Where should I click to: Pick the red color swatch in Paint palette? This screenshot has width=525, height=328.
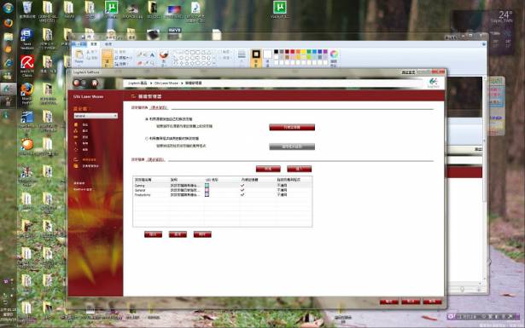(x=293, y=51)
